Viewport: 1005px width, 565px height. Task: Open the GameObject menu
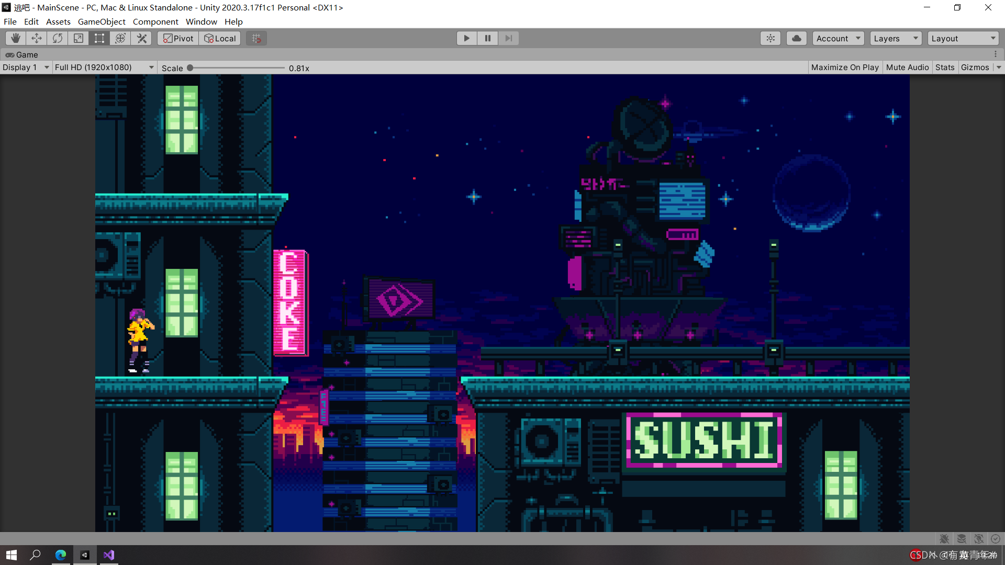point(102,21)
